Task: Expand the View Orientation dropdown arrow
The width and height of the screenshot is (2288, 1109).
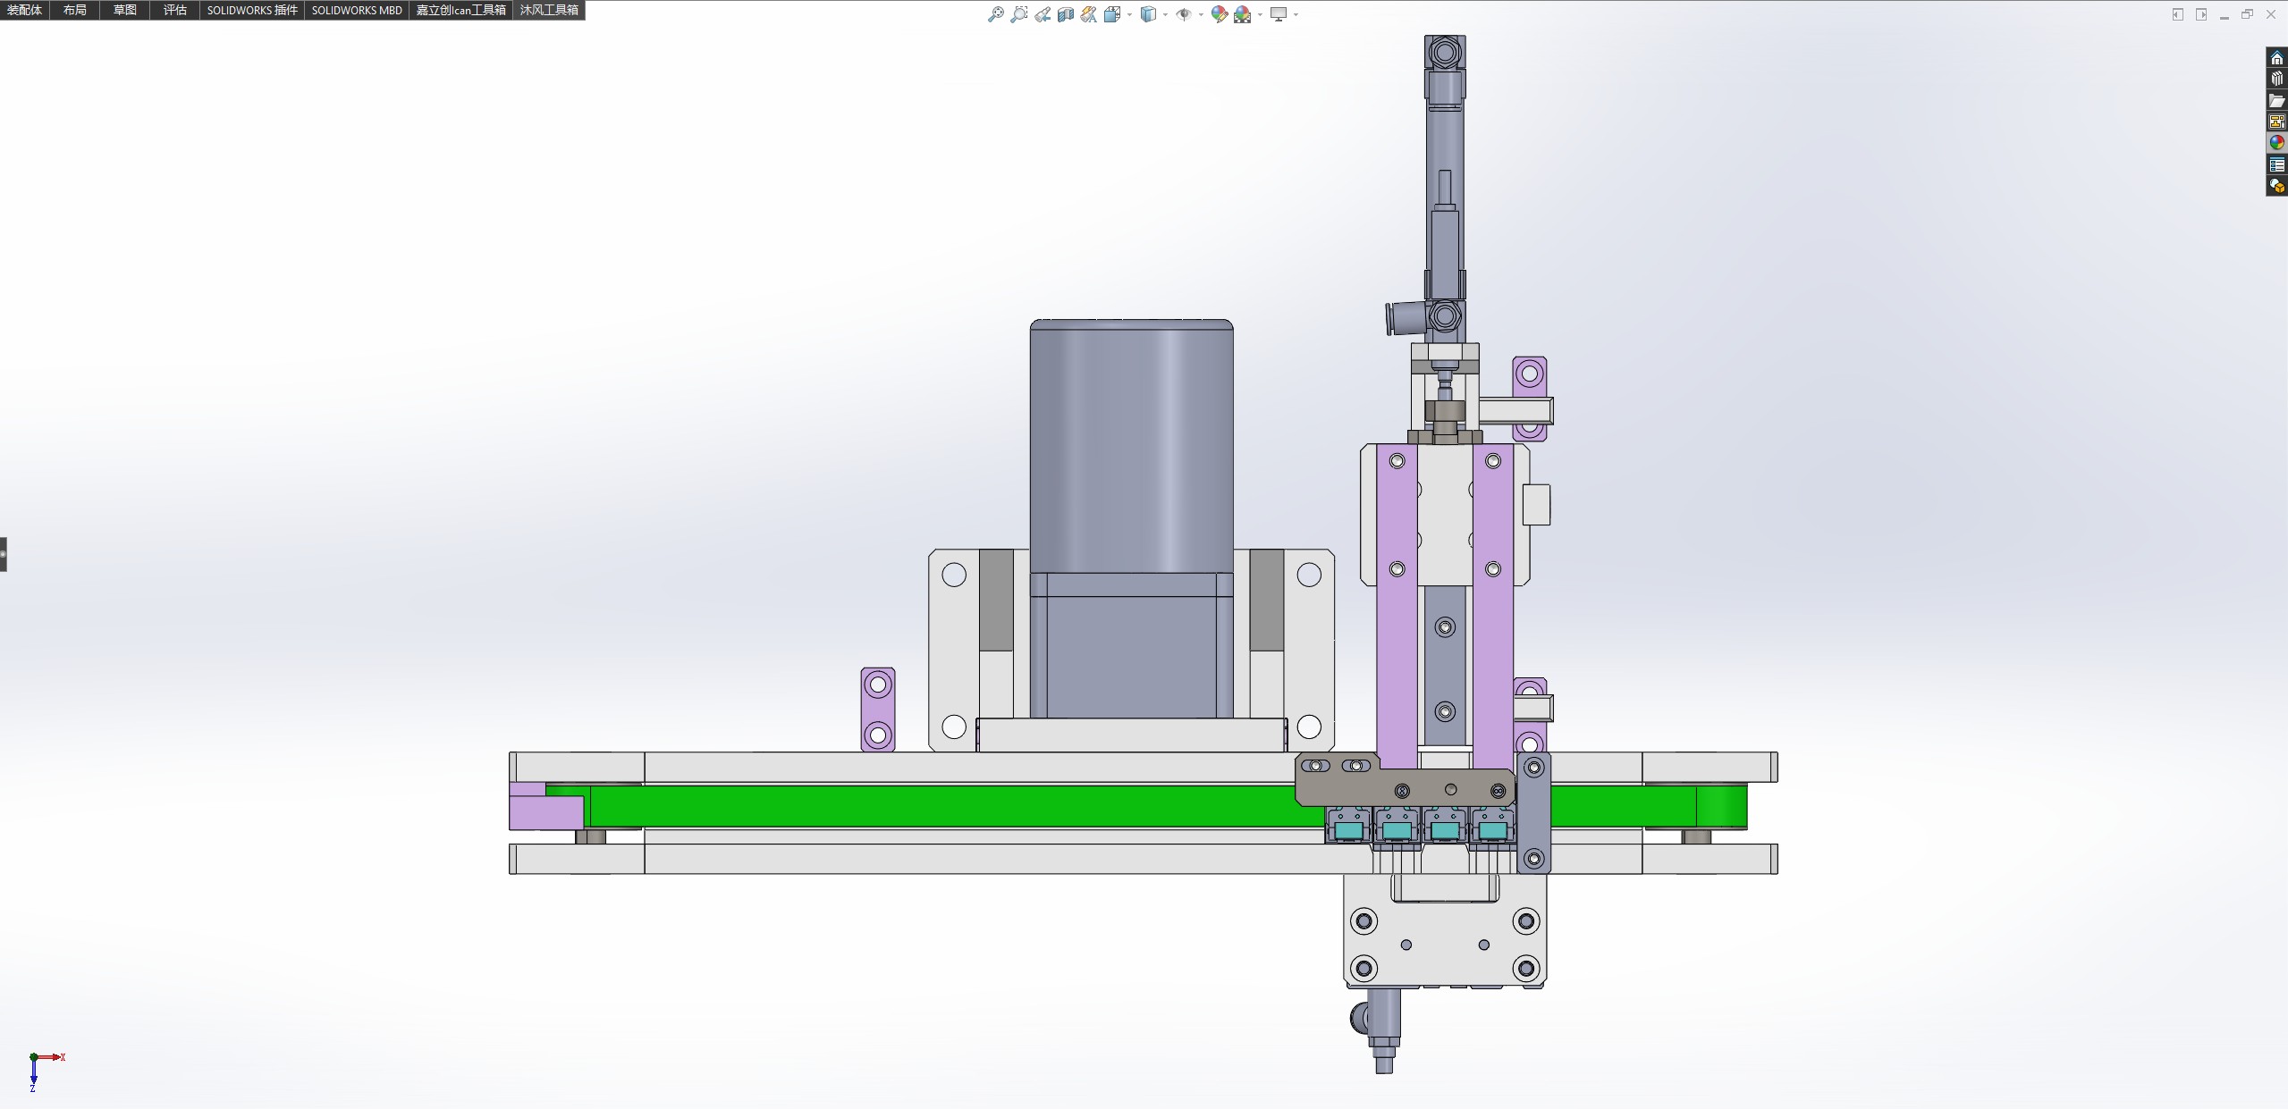Action: (1129, 14)
